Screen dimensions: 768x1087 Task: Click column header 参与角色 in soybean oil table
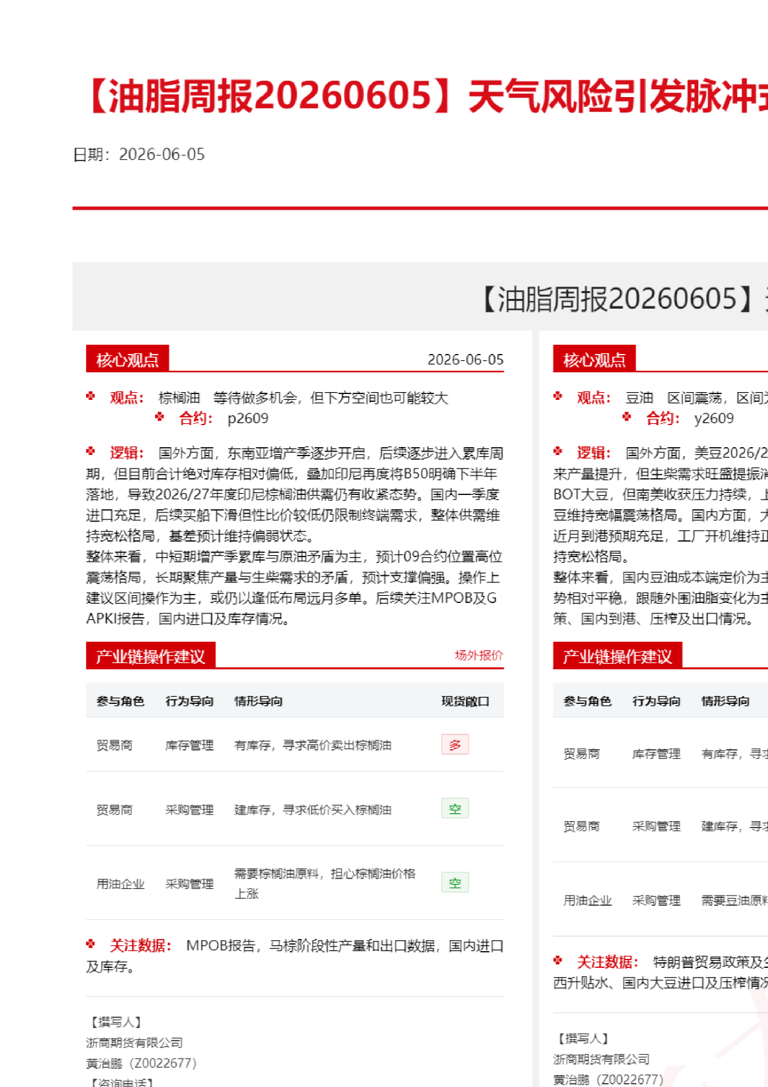tap(588, 701)
